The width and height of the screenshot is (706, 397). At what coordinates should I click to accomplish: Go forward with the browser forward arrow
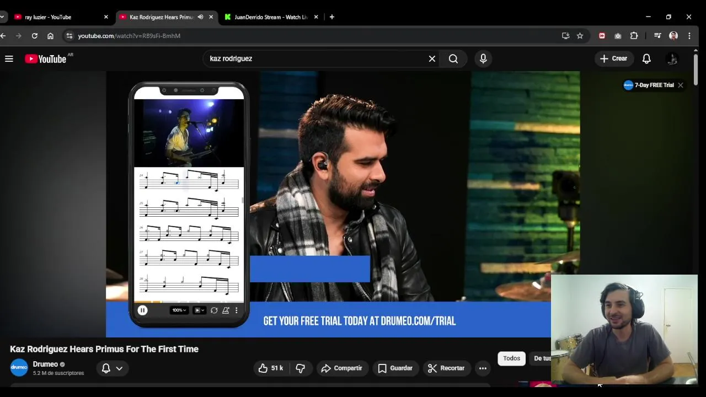point(18,36)
